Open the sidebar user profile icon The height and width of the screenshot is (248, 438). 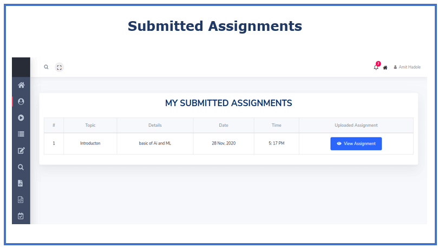pyautogui.click(x=21, y=101)
